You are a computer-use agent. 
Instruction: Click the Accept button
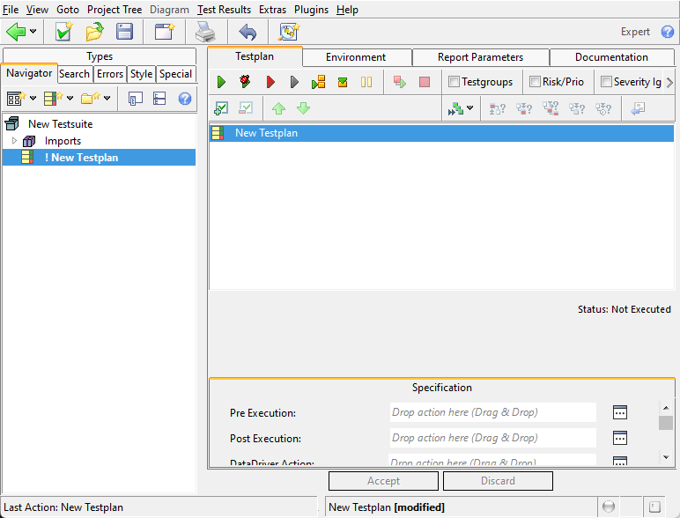coord(383,481)
